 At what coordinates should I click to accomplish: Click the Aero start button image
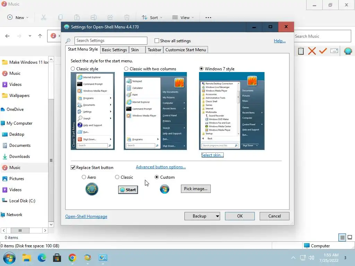92,189
